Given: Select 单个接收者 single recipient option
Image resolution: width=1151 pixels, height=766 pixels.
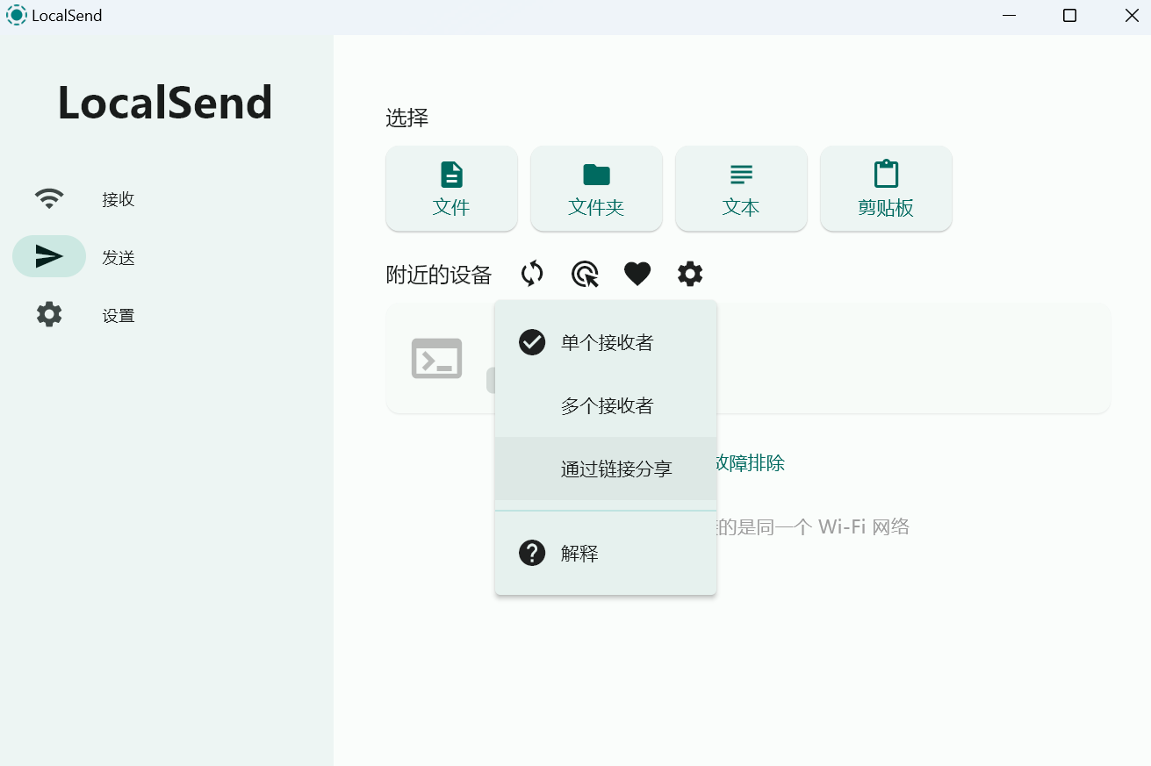Looking at the screenshot, I should point(607,342).
